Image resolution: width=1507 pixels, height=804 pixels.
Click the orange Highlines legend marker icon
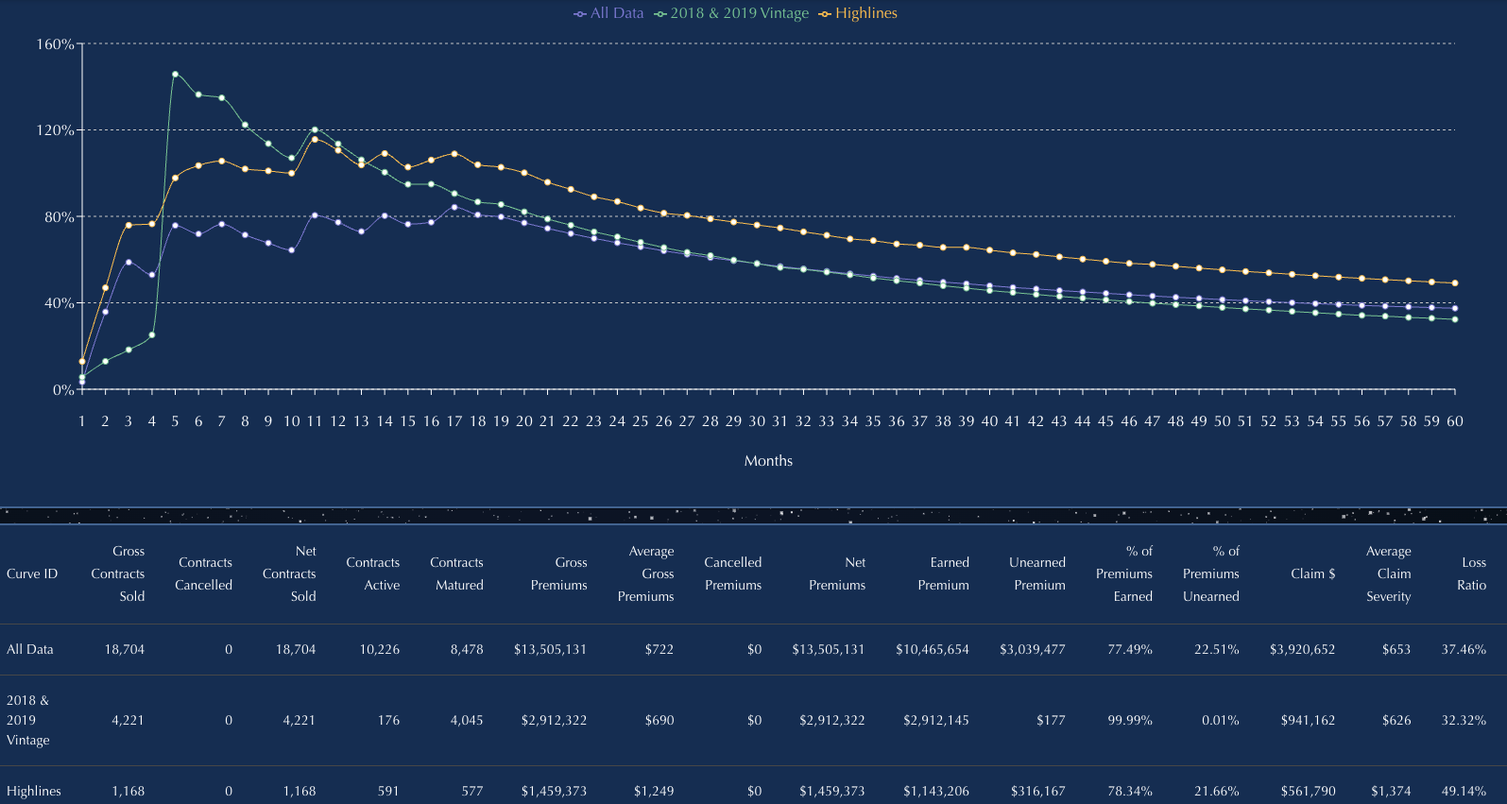(x=825, y=14)
